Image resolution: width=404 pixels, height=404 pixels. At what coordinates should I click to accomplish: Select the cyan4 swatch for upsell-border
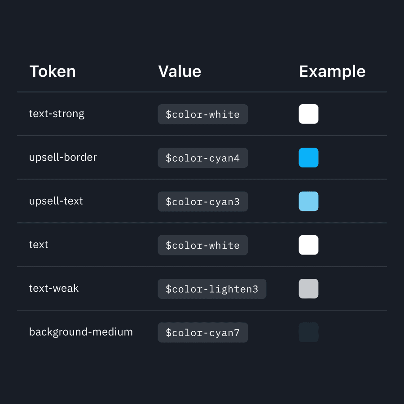tap(308, 158)
